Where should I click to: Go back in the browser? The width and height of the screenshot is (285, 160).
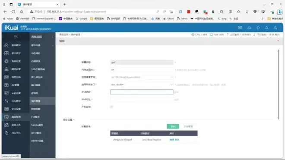click(5, 12)
